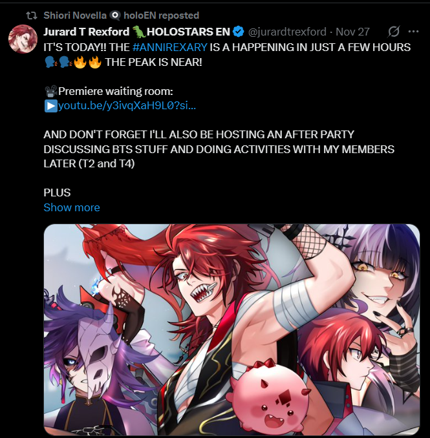Open the Grok explain post icon
Viewport: 430px width, 438px height.
[394, 32]
